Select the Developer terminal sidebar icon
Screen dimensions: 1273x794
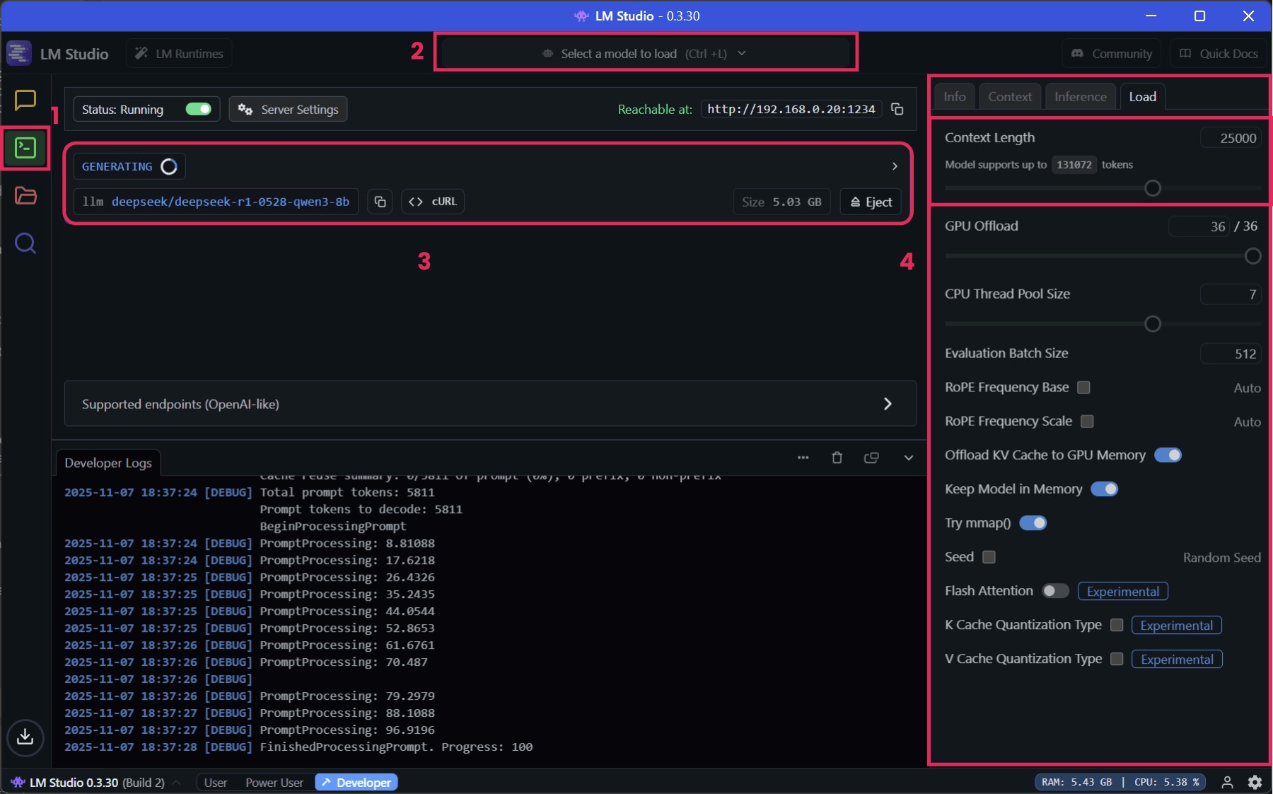tap(25, 148)
